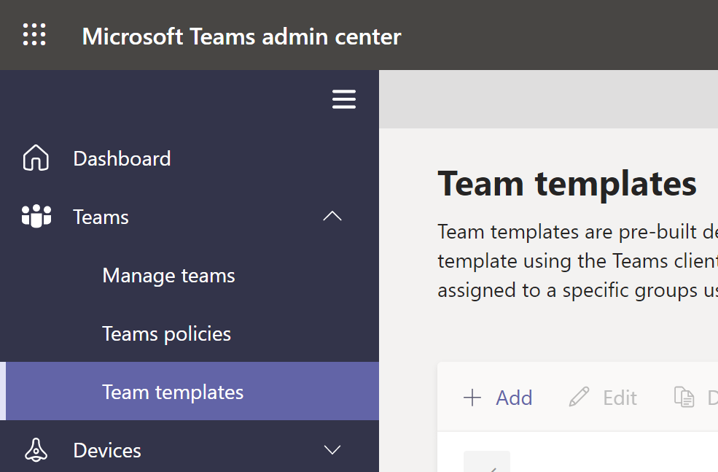Open the app launcher waffle icon
This screenshot has width=718, height=472.
(34, 34)
